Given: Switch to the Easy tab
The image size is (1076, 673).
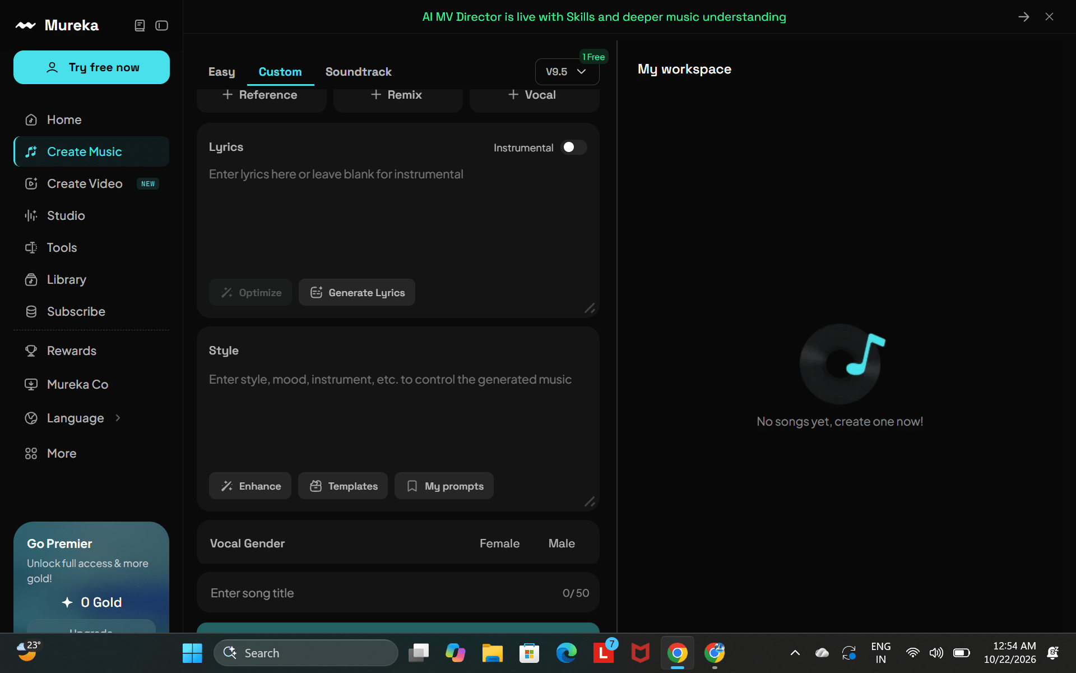Looking at the screenshot, I should [x=221, y=72].
